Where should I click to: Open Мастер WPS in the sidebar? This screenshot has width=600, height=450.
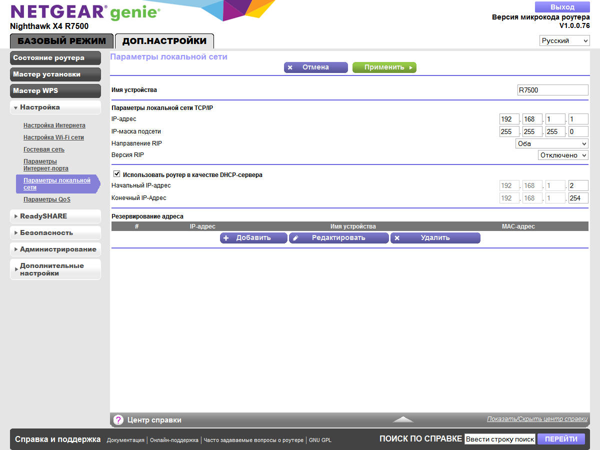(55, 91)
